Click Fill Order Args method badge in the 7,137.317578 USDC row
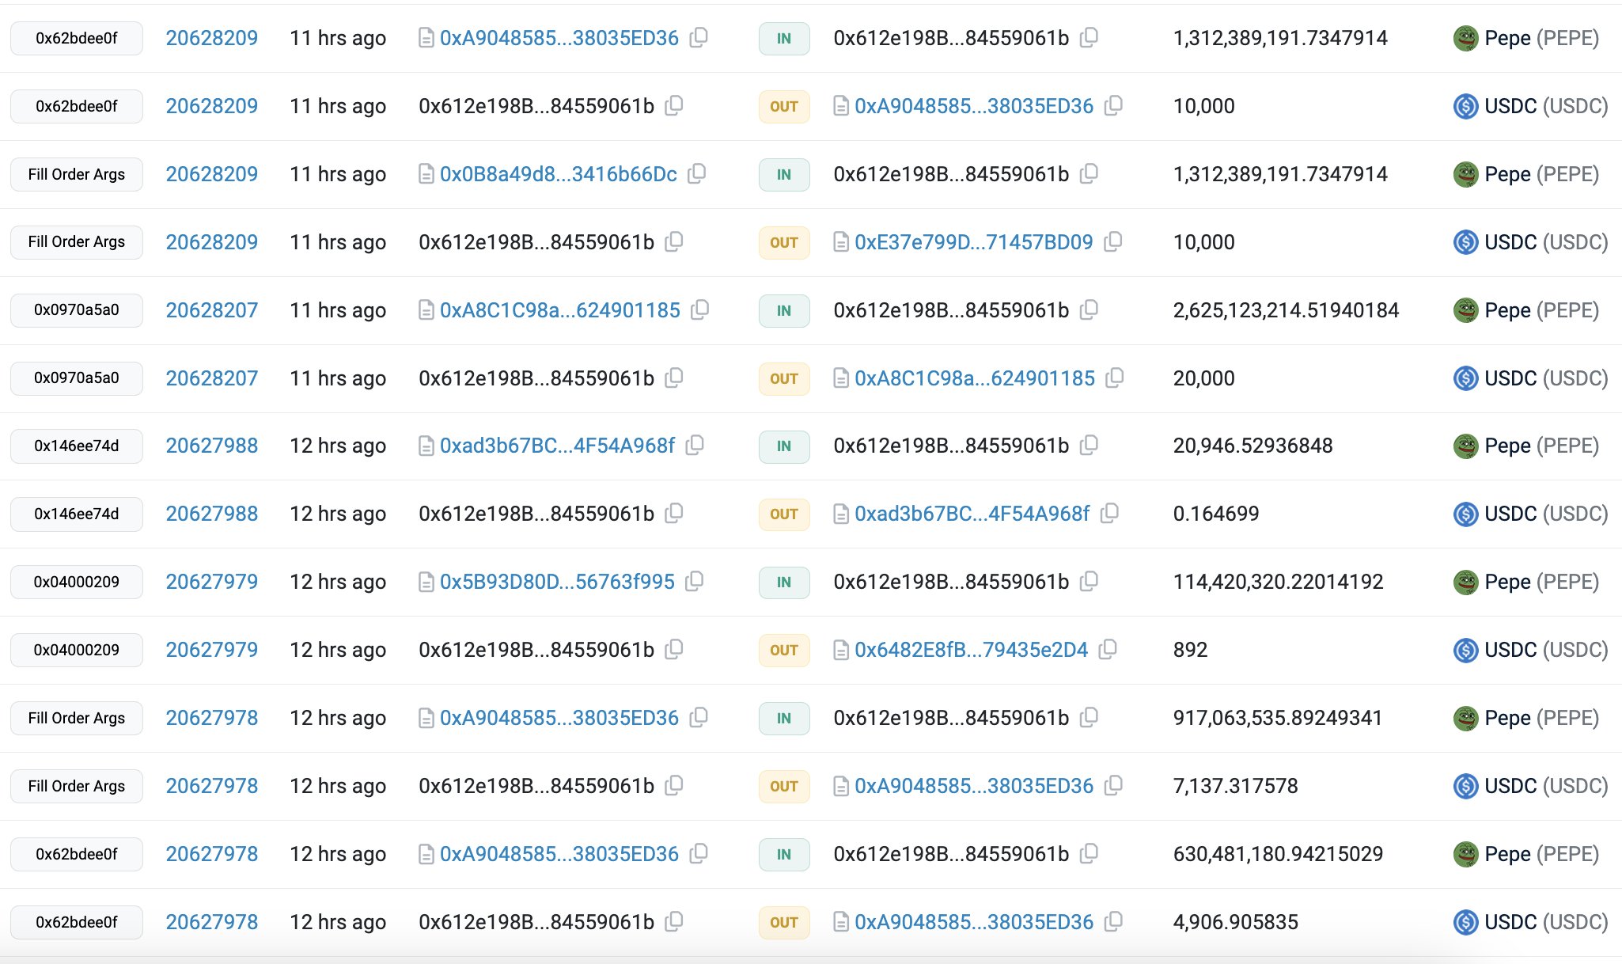The height and width of the screenshot is (964, 1622). (77, 786)
